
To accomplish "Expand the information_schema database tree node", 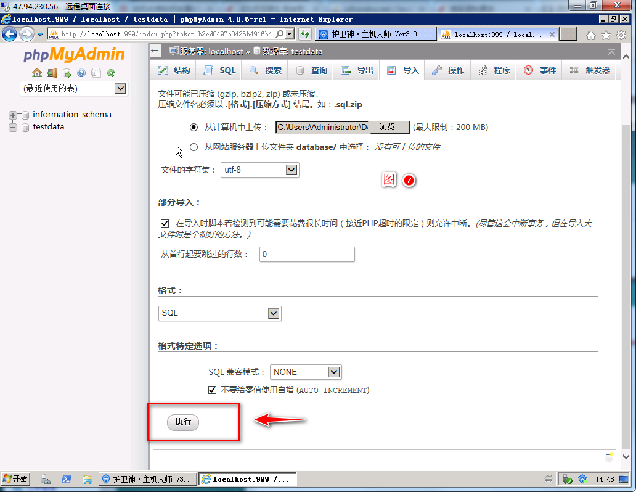I will [13, 115].
